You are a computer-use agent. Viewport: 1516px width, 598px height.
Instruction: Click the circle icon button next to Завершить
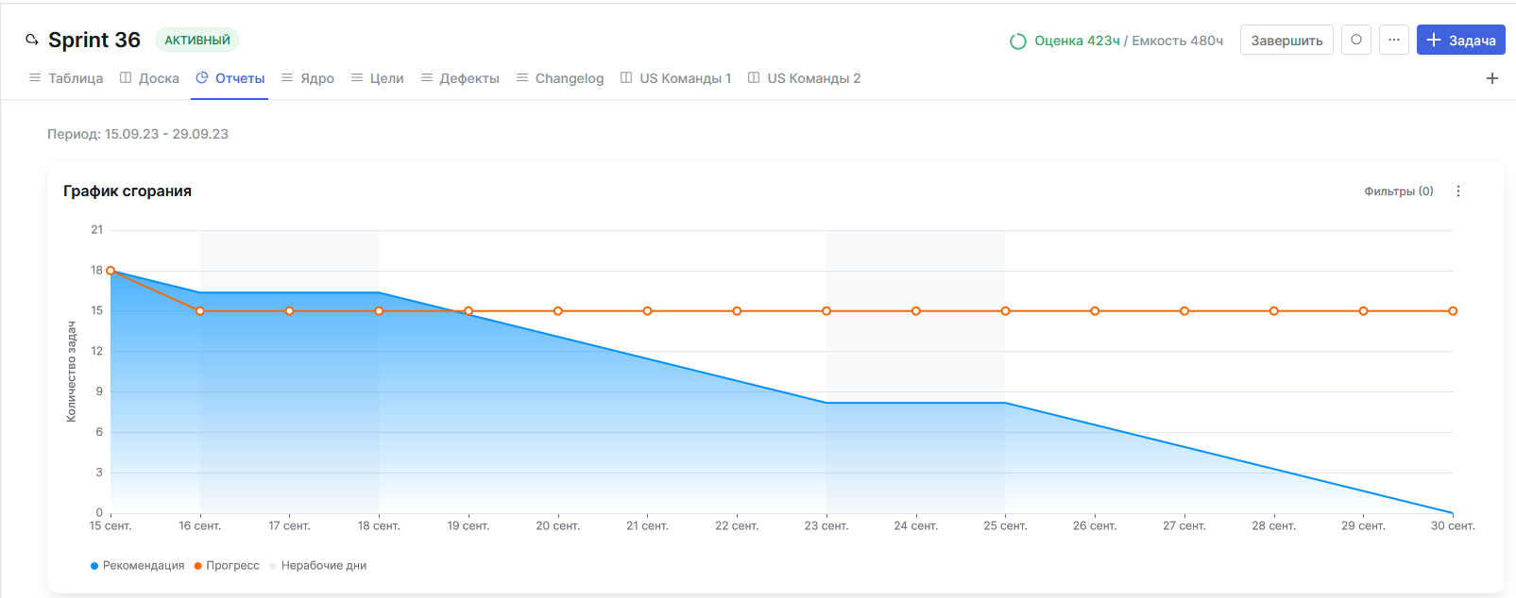point(1355,40)
